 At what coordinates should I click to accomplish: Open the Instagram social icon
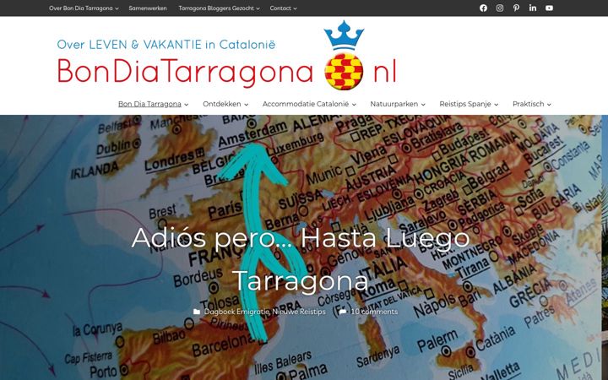click(x=500, y=8)
